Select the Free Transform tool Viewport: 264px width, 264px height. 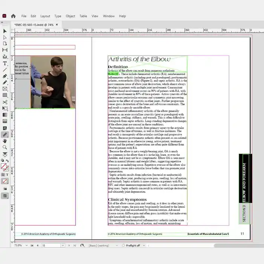pyautogui.click(x=5, y=108)
